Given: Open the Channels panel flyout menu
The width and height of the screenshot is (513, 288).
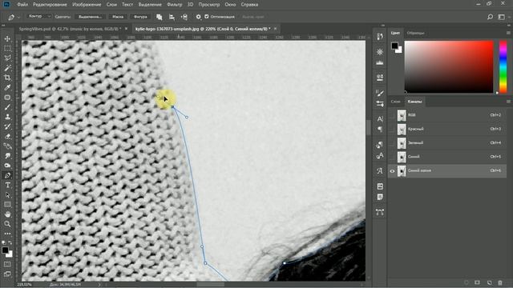Looking at the screenshot, I should coord(508,102).
